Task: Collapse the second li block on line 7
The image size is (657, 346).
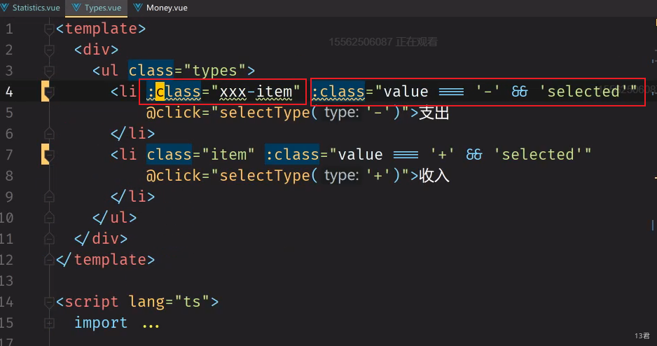Action: [x=49, y=155]
